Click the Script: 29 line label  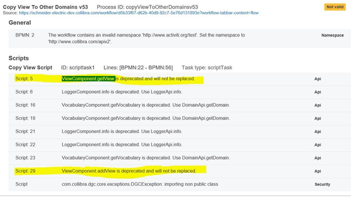coord(25,171)
